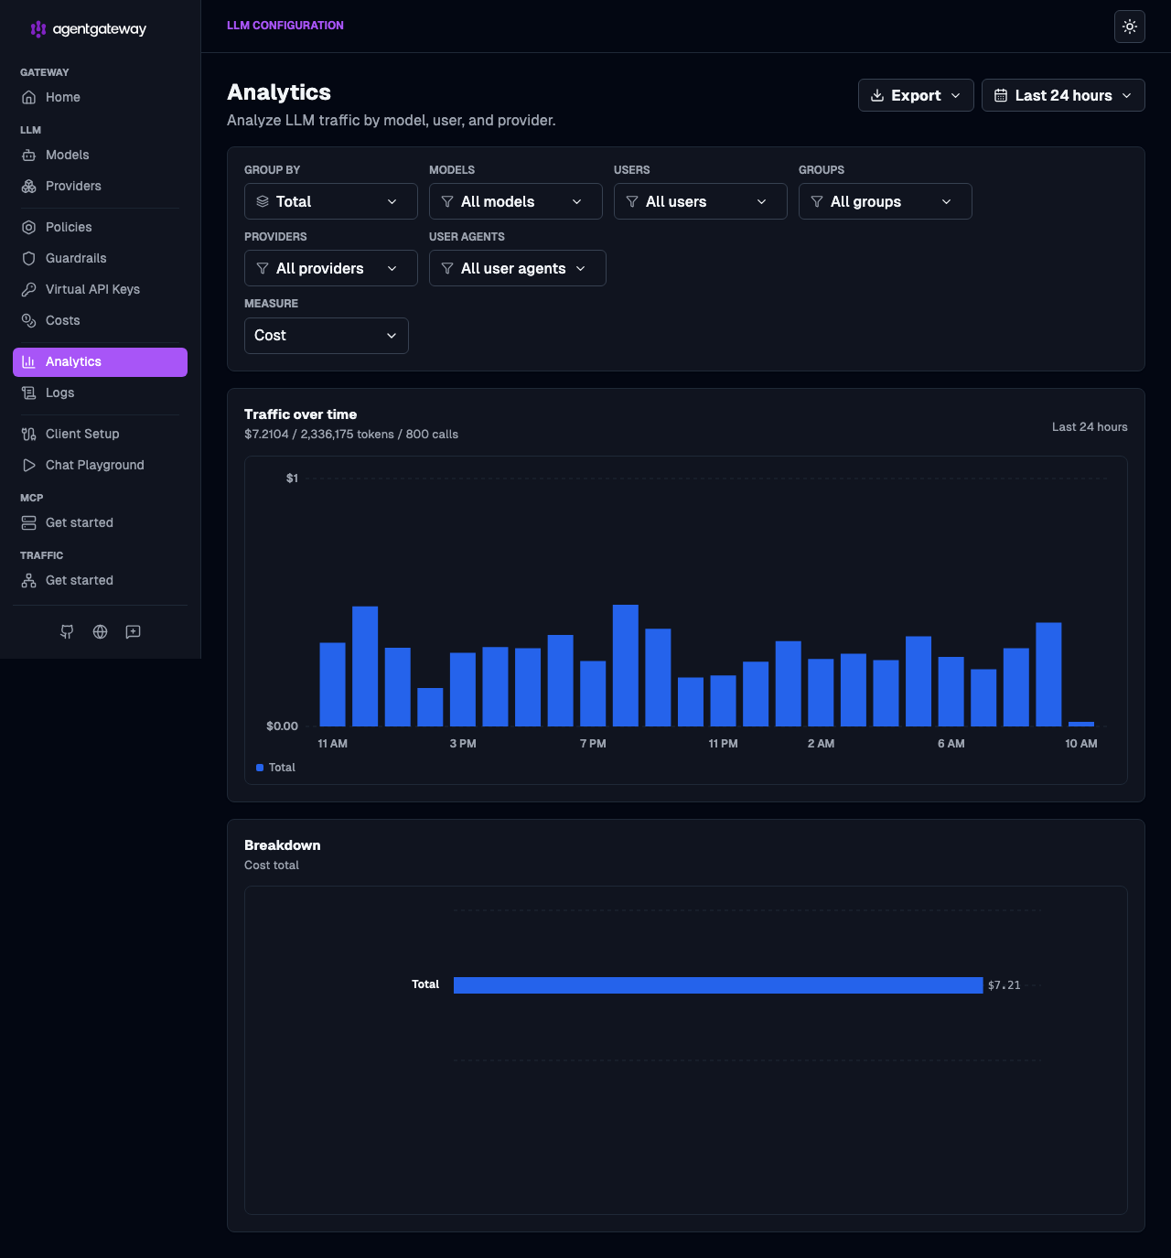Screen dimensions: 1171x1258
Task: Click the 10 AM axis label
Action: point(1081,744)
